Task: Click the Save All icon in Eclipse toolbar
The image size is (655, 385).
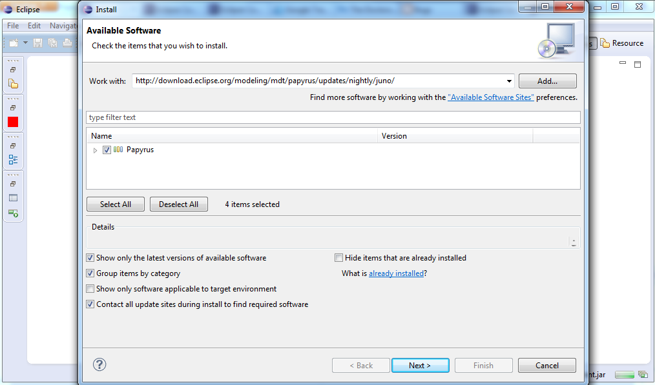Action: 52,43
